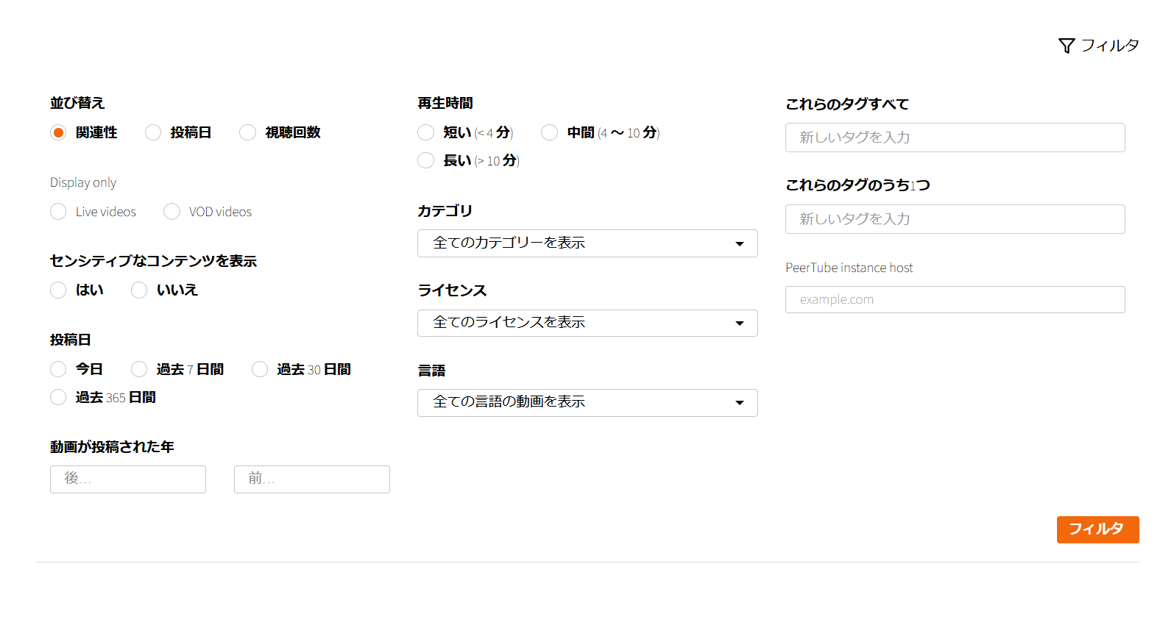
Task: Click the funnel filter icon at top
Action: [x=1066, y=46]
